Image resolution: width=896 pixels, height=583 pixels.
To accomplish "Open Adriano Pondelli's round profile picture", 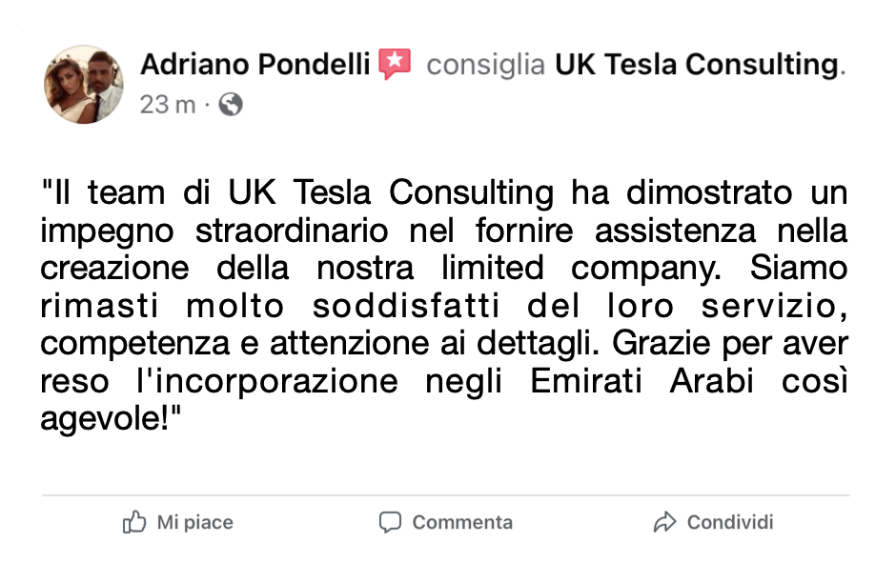I will click(x=84, y=85).
